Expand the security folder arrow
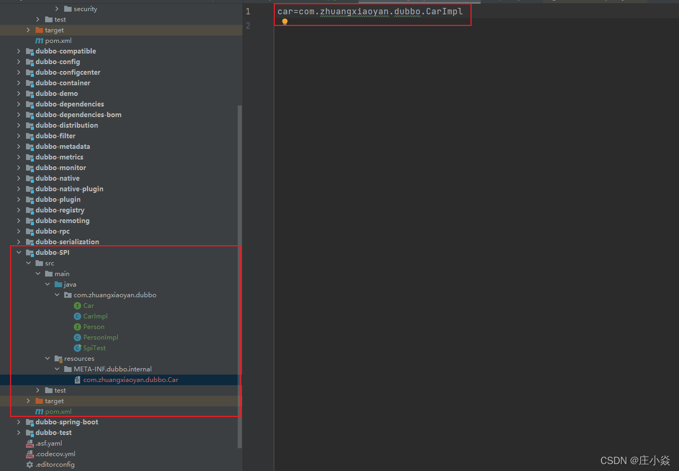This screenshot has width=679, height=471. coord(57,9)
